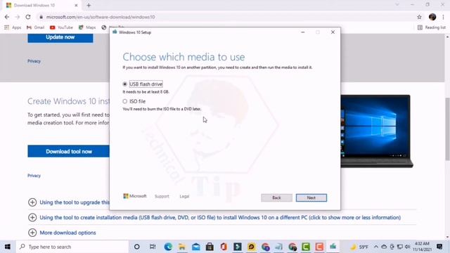Image resolution: width=450 pixels, height=253 pixels.
Task: Select the ISO file radio option
Action: pyautogui.click(x=124, y=101)
